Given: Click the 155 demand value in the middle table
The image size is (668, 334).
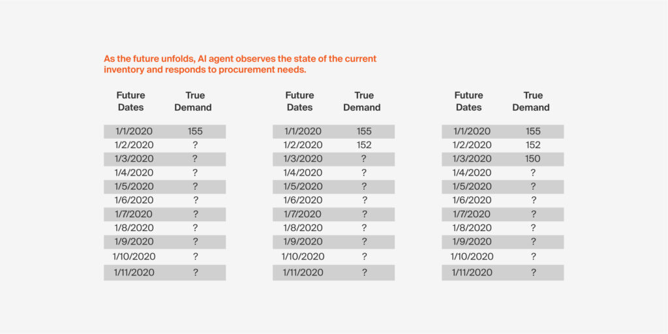Looking at the screenshot, I should click(364, 132).
